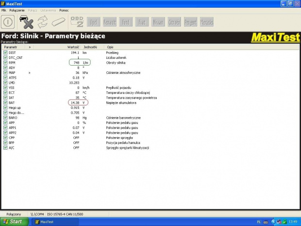Viewport: 301px width, 226px height.
Task: Disable the ATPS parameter checkbox
Action: pyautogui.click(x=5, y=77)
